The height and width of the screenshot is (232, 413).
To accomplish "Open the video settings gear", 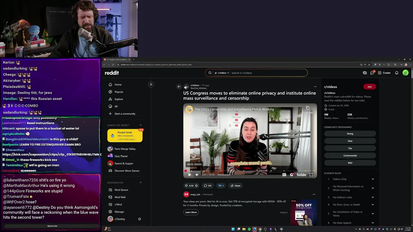I will pyautogui.click(x=292, y=175).
